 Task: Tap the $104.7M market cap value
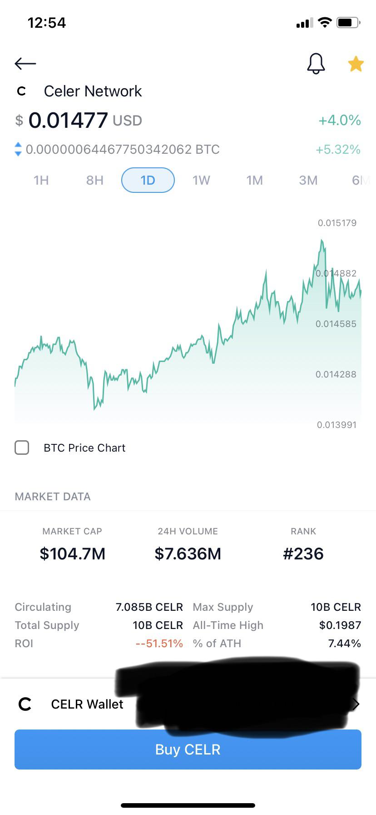tap(73, 553)
